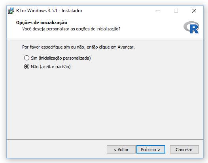The height and width of the screenshot is (163, 208).
Task: Close the installer with the X icon
Action: 194,11
